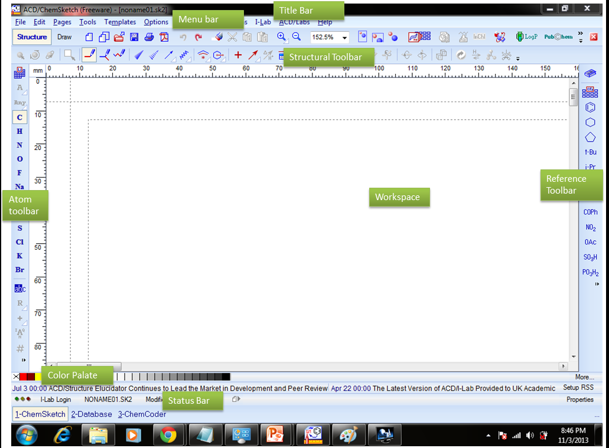Open the Templates menu
The width and height of the screenshot is (609, 448).
tap(120, 22)
